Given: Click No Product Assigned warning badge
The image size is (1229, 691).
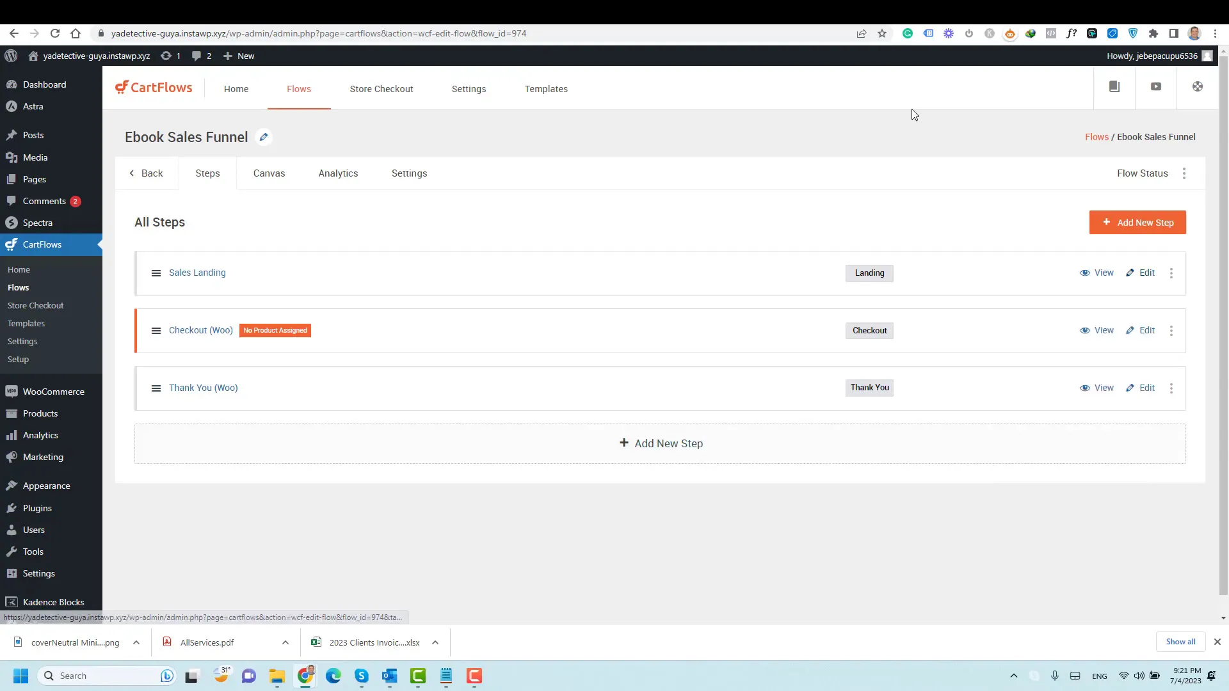Looking at the screenshot, I should click(275, 330).
